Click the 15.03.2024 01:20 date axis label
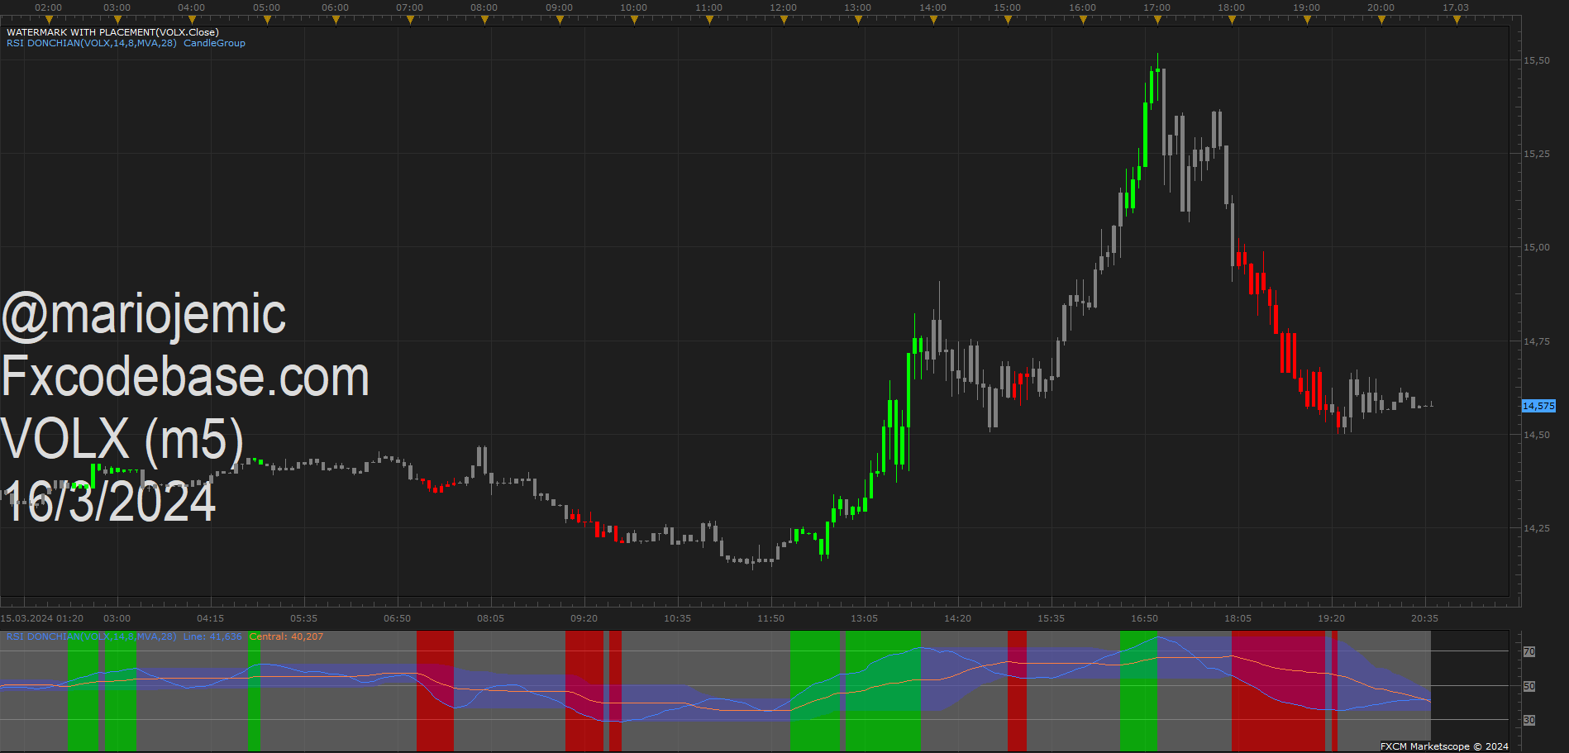Image resolution: width=1569 pixels, height=753 pixels. pos(42,618)
